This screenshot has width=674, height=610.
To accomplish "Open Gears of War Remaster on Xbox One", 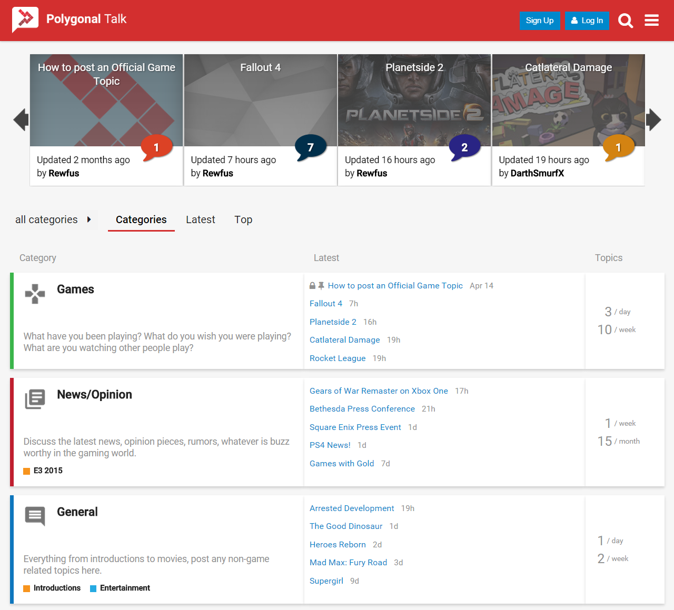I will pos(379,391).
